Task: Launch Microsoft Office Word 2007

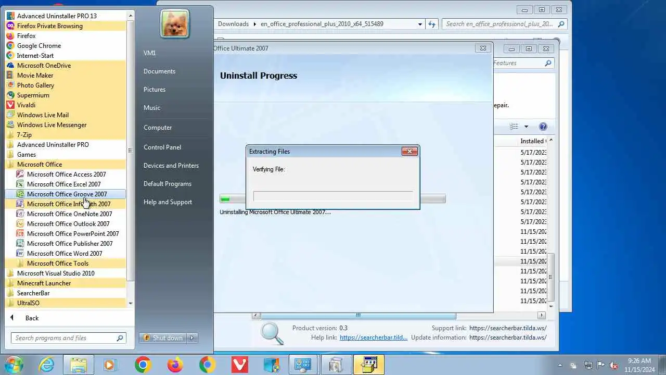Action: click(x=66, y=253)
